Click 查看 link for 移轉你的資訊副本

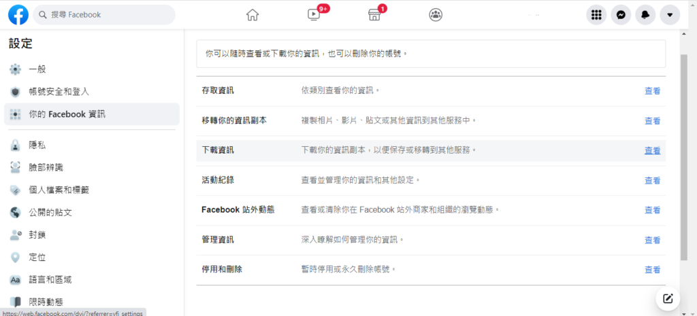tap(652, 121)
